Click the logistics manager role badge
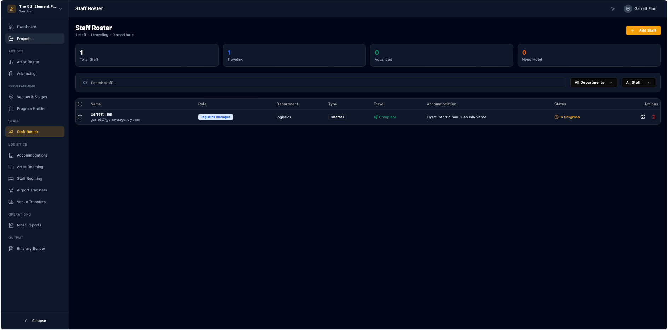Screen dimensions: 668x330 click(215, 117)
